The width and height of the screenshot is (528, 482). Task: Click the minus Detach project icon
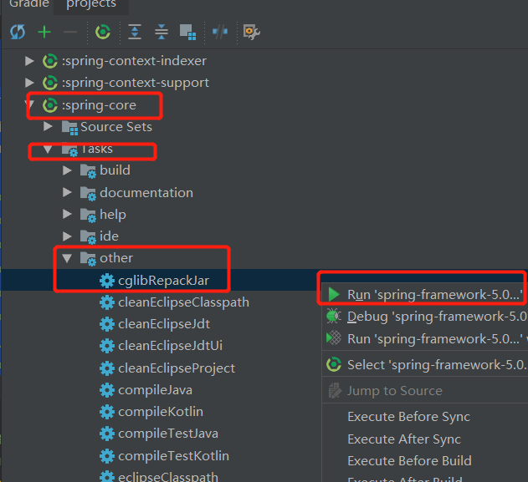tap(70, 33)
